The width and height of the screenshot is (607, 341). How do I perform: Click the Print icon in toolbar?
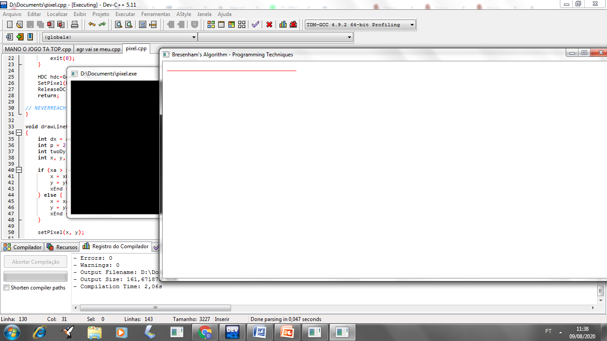[x=75, y=24]
